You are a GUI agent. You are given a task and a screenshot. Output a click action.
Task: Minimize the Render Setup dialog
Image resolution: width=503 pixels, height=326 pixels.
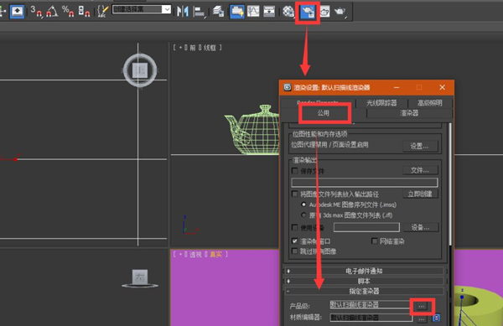click(397, 87)
